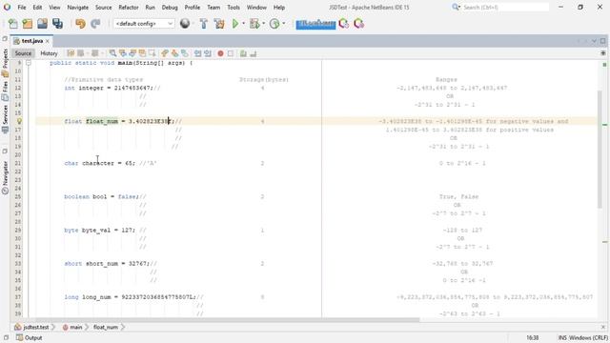This screenshot has width=610, height=343.
Task: Open the search options dropdown magnifier
Action: coord(456,7)
